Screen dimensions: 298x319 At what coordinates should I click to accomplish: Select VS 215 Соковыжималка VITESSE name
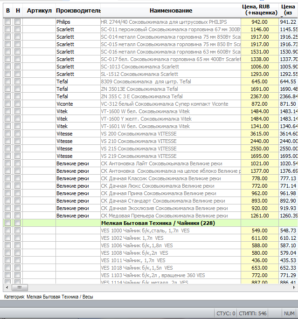[x=139, y=149]
